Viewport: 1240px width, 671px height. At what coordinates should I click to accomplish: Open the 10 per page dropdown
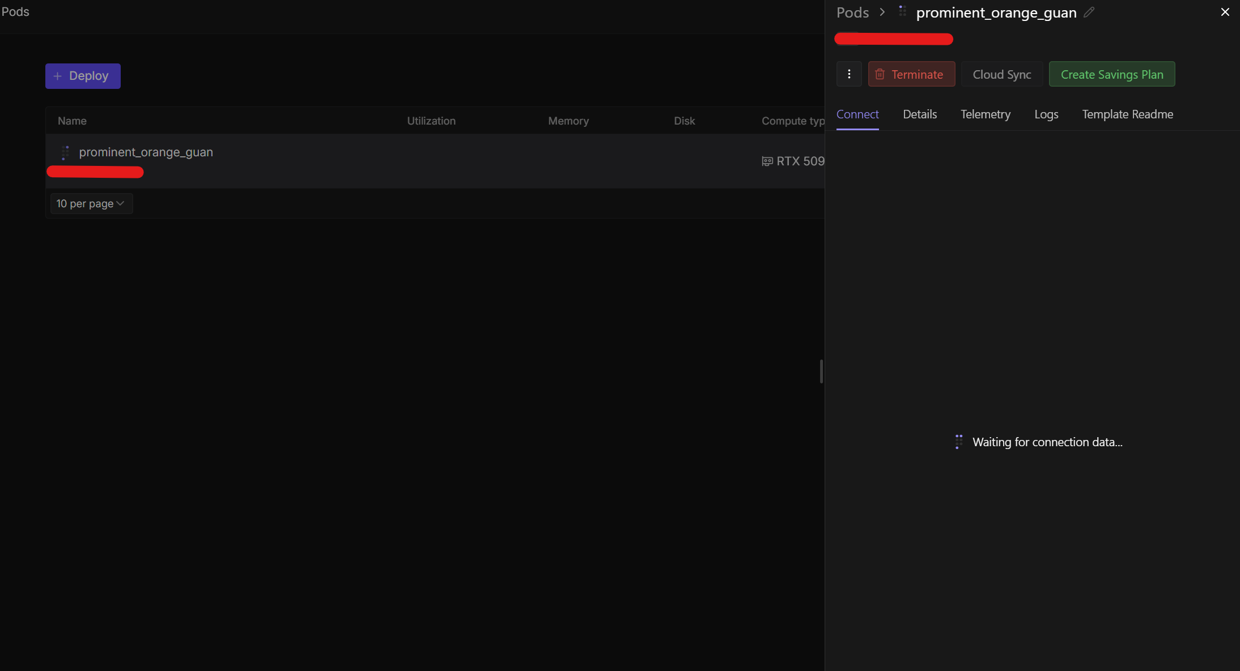point(91,203)
